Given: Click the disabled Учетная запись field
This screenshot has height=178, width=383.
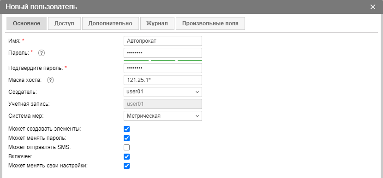Looking at the screenshot, I should pyautogui.click(x=163, y=104).
